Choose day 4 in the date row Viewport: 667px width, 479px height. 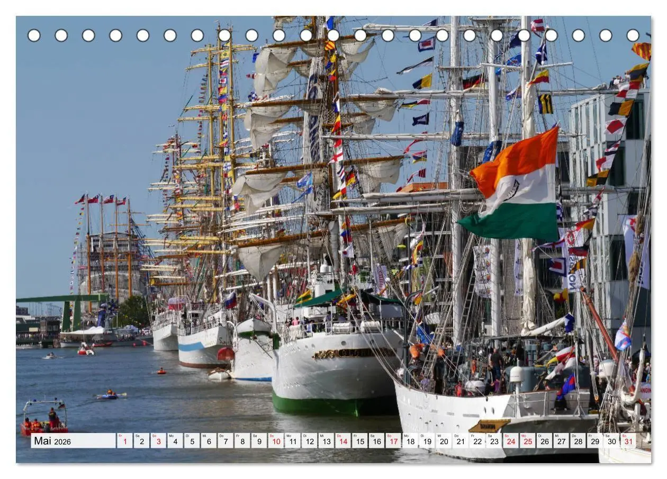(x=175, y=441)
